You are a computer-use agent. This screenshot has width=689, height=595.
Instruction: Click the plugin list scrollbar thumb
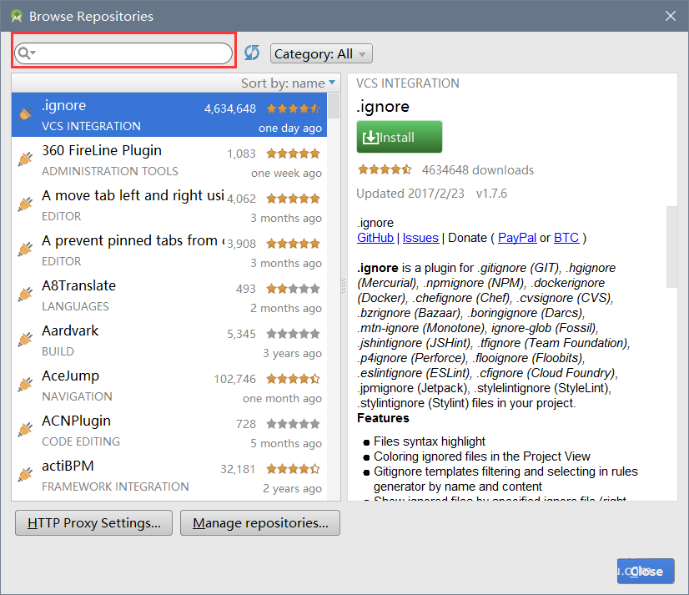coord(334,105)
